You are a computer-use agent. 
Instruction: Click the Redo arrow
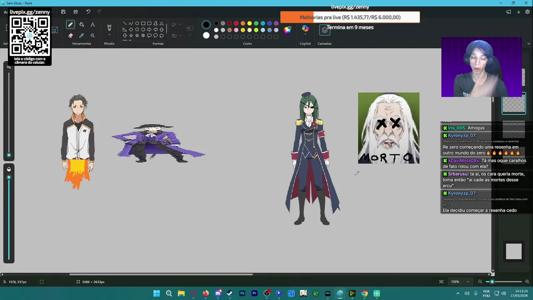(99, 12)
